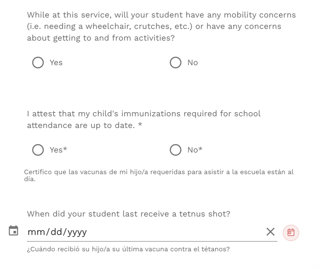
Task: Select the dd day segment of date
Action: point(57,232)
